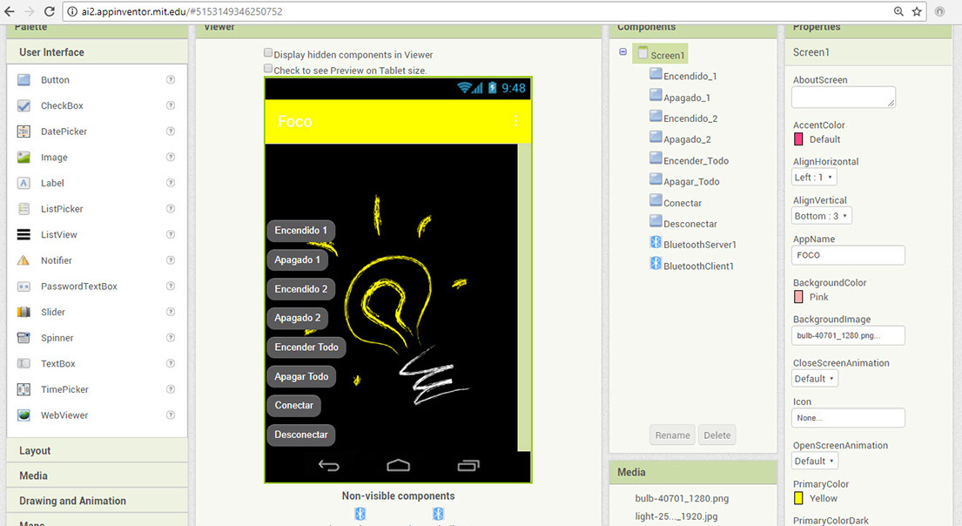Collapse the Screen1 component tree

[622, 52]
